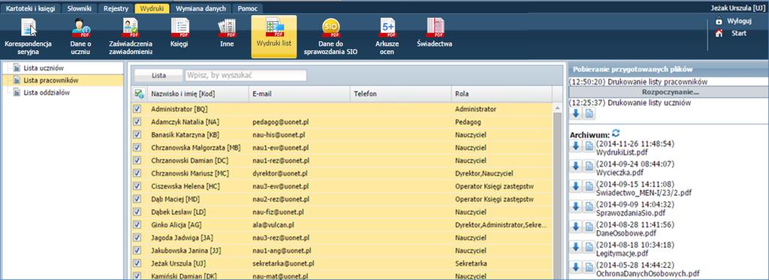Screen dimensions: 769x280
Task: Click Jakubowska Janina [JJ] name cell
Action: point(187,251)
